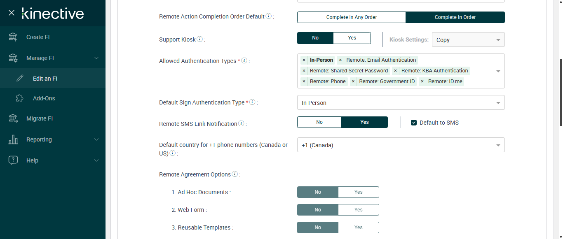Image resolution: width=563 pixels, height=239 pixels.
Task: Remove the Remote: Phone authentication tag
Action: 304,81
